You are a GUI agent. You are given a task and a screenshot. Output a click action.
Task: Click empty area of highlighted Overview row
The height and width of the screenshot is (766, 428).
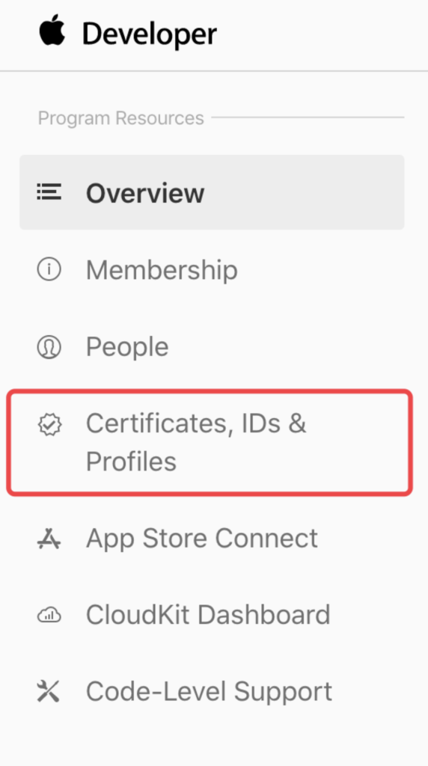click(303, 192)
